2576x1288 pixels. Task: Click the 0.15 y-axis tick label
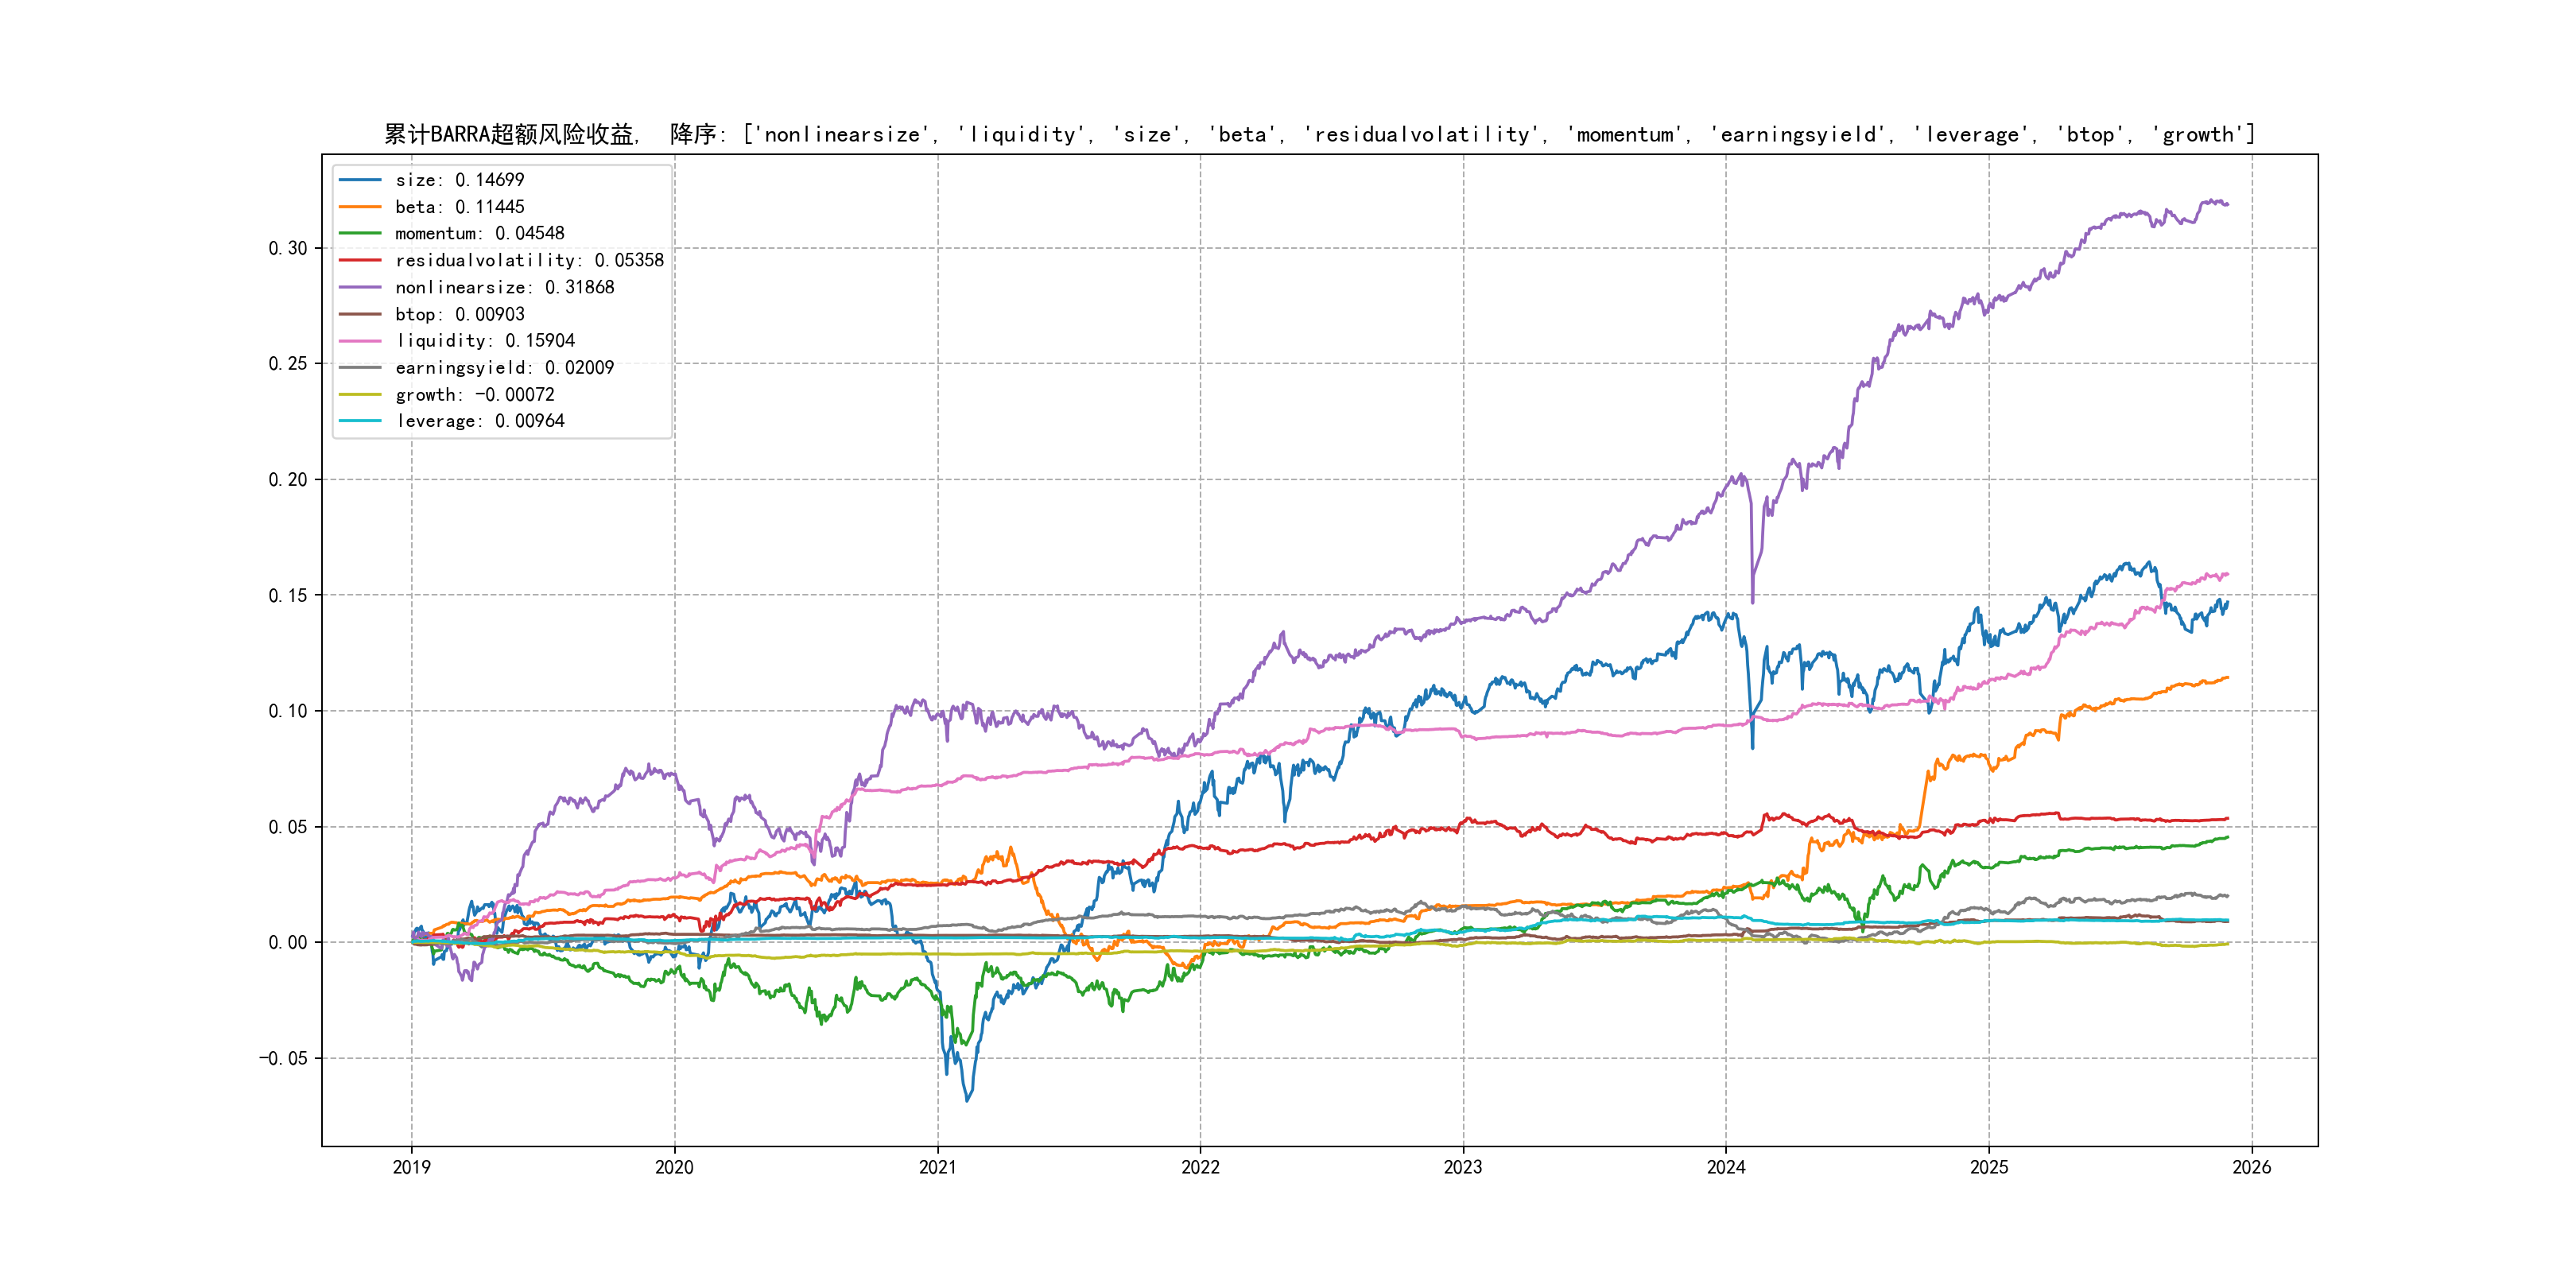coord(287,595)
